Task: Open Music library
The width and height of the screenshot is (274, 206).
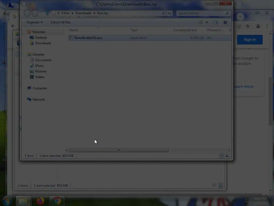Action: point(40,65)
